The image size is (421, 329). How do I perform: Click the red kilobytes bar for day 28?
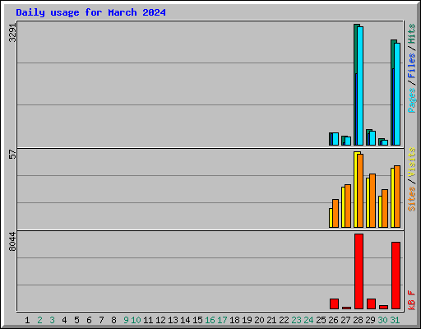[x=359, y=271]
